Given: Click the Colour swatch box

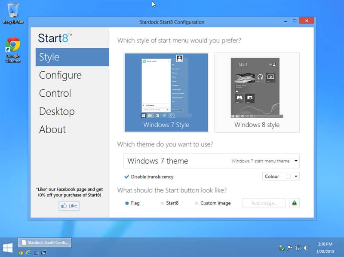Looking at the screenshot, I should 288,176.
